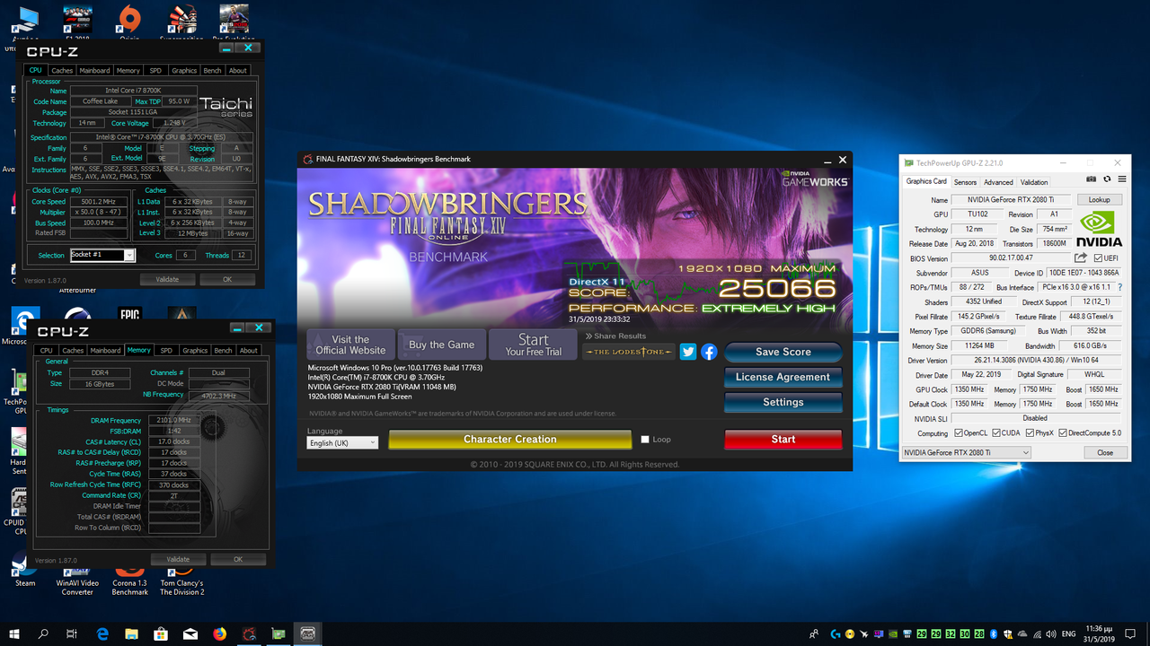Open the Origin desktop shortcut
The height and width of the screenshot is (646, 1150).
(x=129, y=22)
